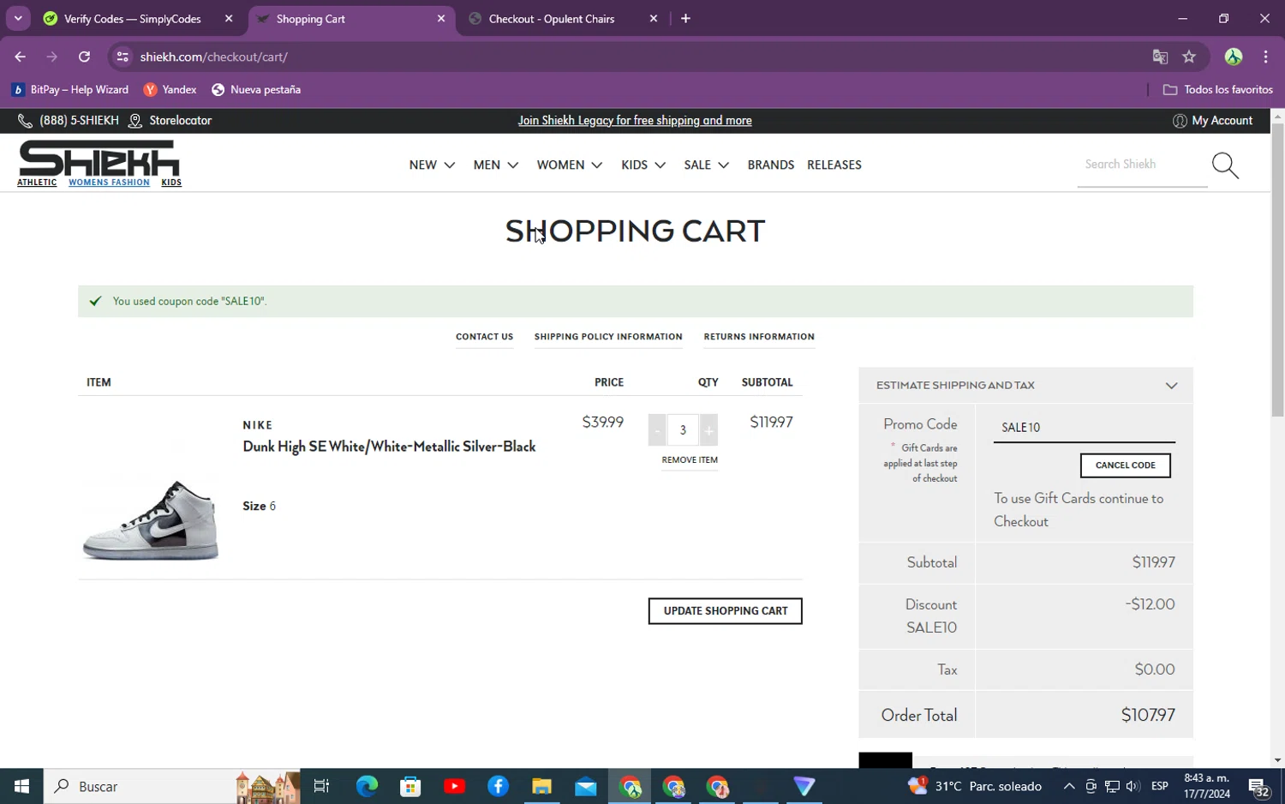Screen dimensions: 1285x804
Task: Close the Verify Codes tab
Action: 229,18
